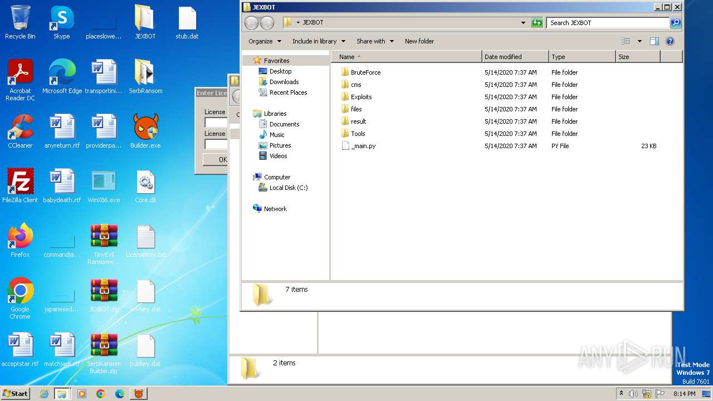Click the Search JEXBOT input field
713x401 pixels.
click(608, 23)
